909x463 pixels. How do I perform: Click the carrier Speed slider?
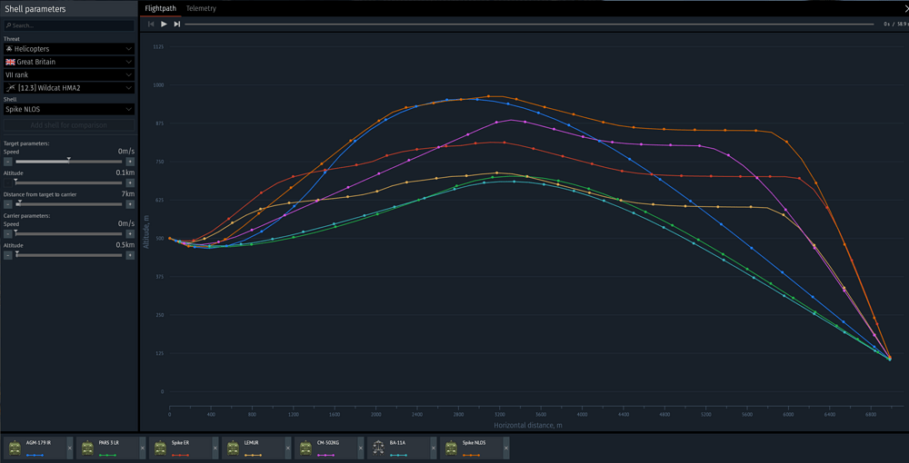(x=69, y=234)
